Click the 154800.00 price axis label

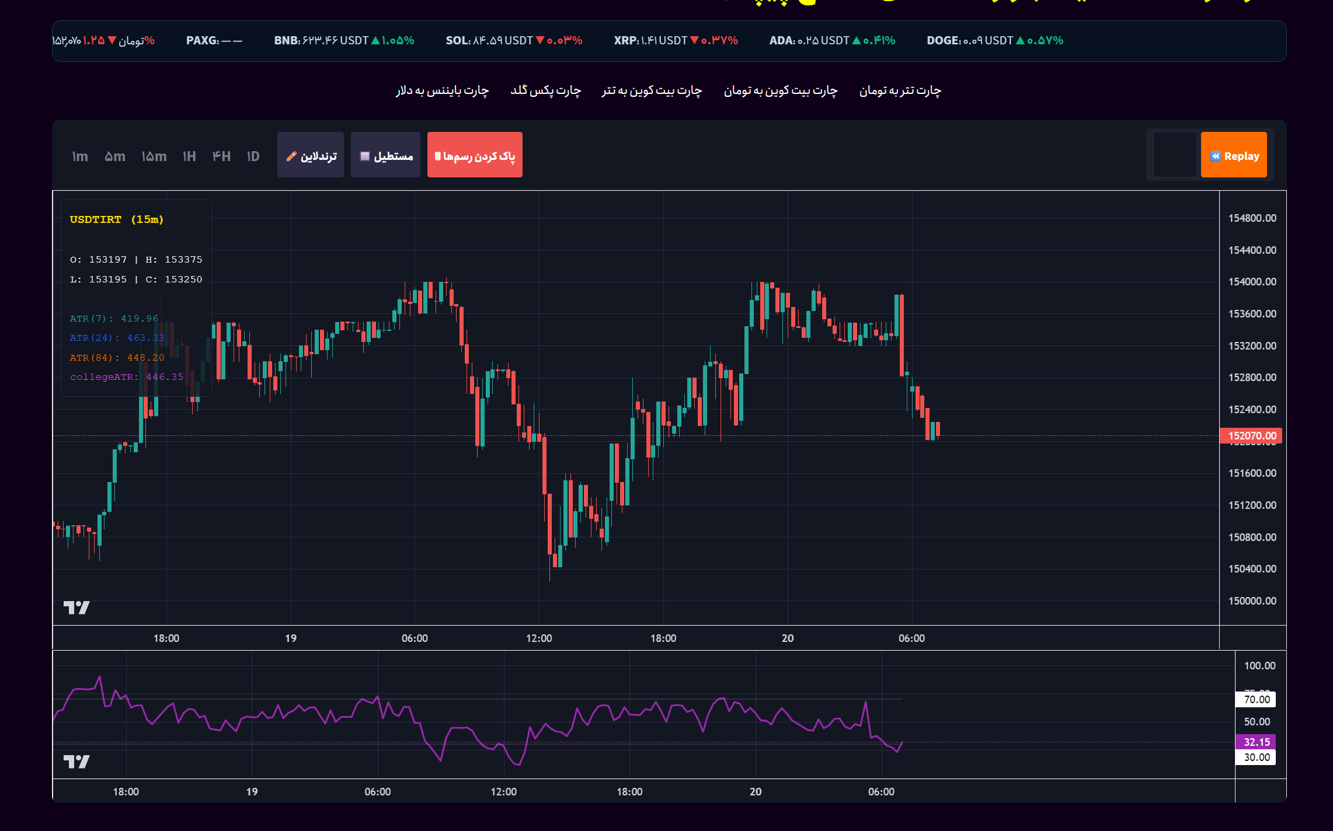tap(1252, 218)
